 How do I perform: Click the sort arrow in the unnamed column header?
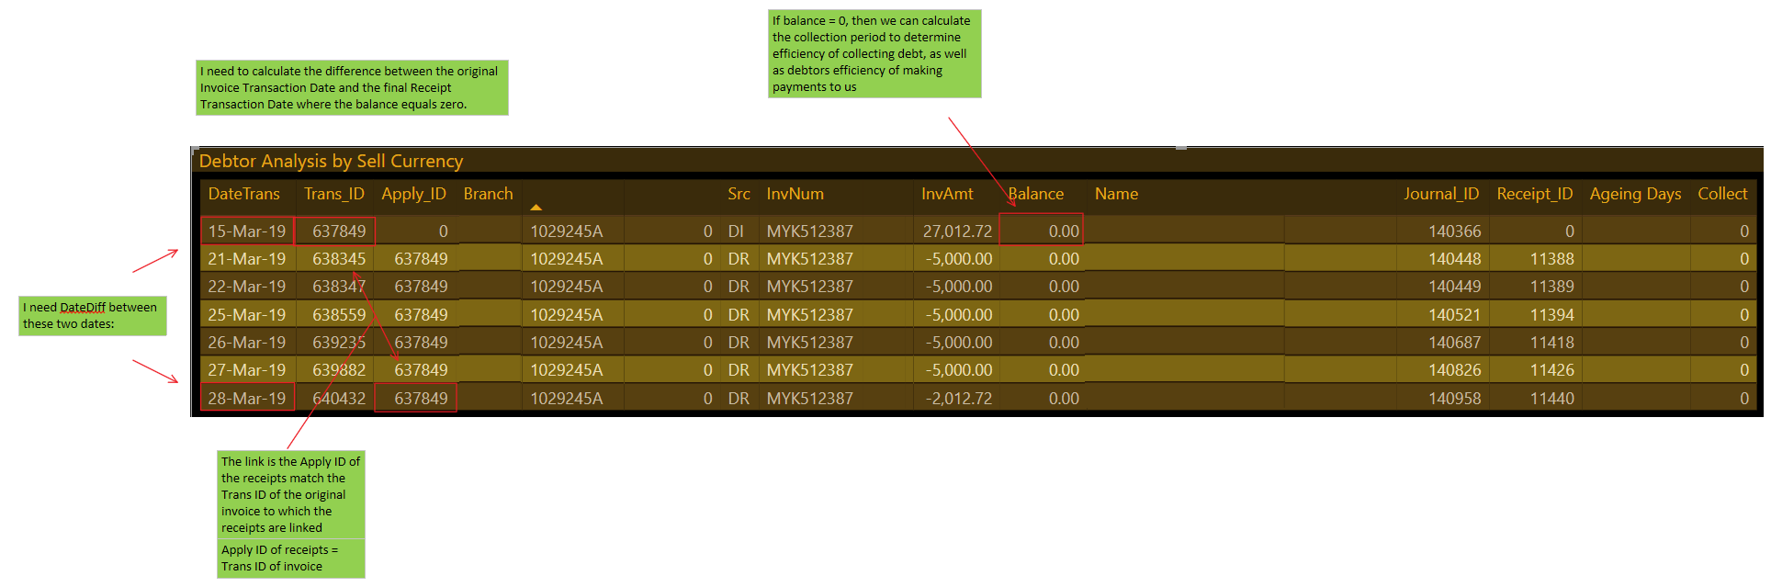[536, 208]
